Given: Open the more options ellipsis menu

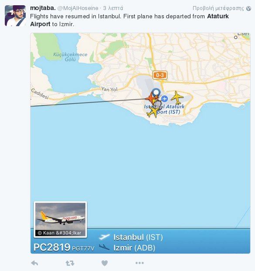Looking at the screenshot, I should [139, 263].
